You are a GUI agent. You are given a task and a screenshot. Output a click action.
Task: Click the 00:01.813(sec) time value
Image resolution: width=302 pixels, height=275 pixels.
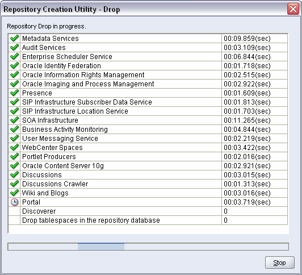click(x=247, y=102)
